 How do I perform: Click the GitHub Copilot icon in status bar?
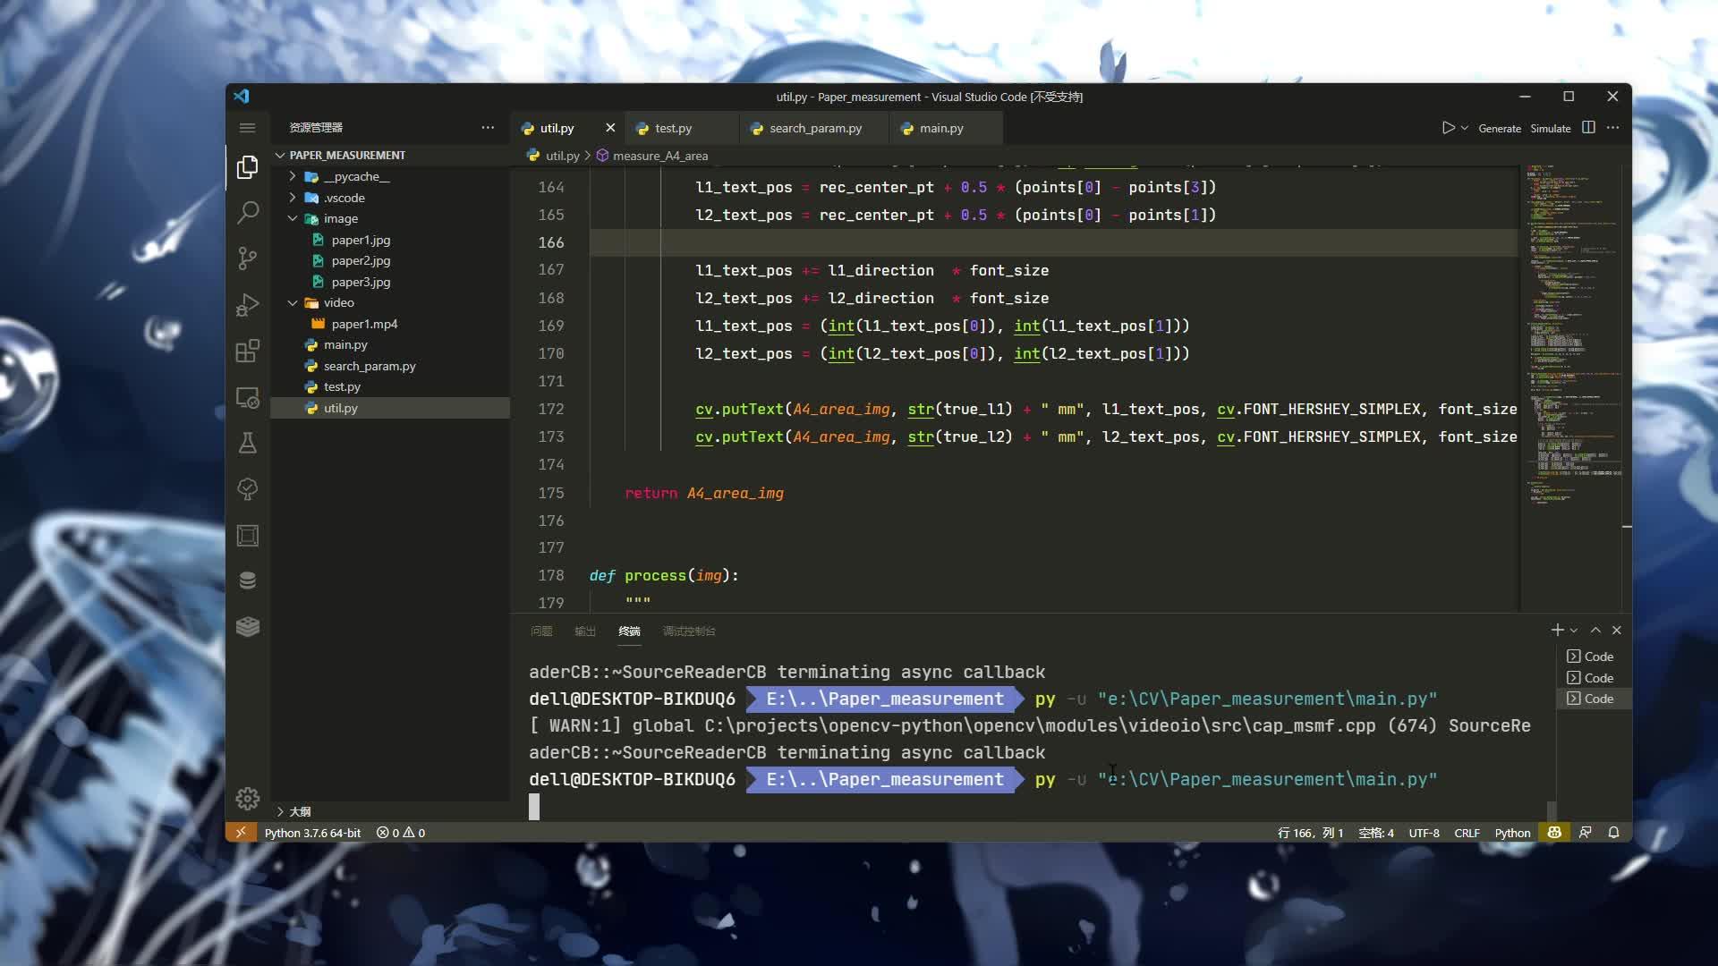pyautogui.click(x=1554, y=832)
